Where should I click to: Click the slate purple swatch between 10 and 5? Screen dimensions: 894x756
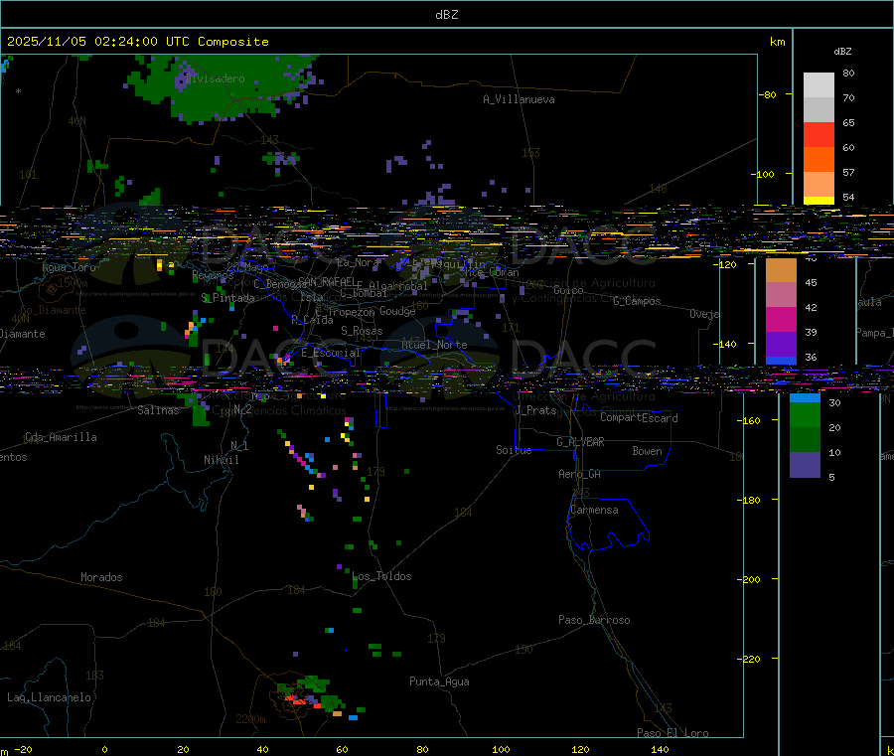tap(805, 465)
